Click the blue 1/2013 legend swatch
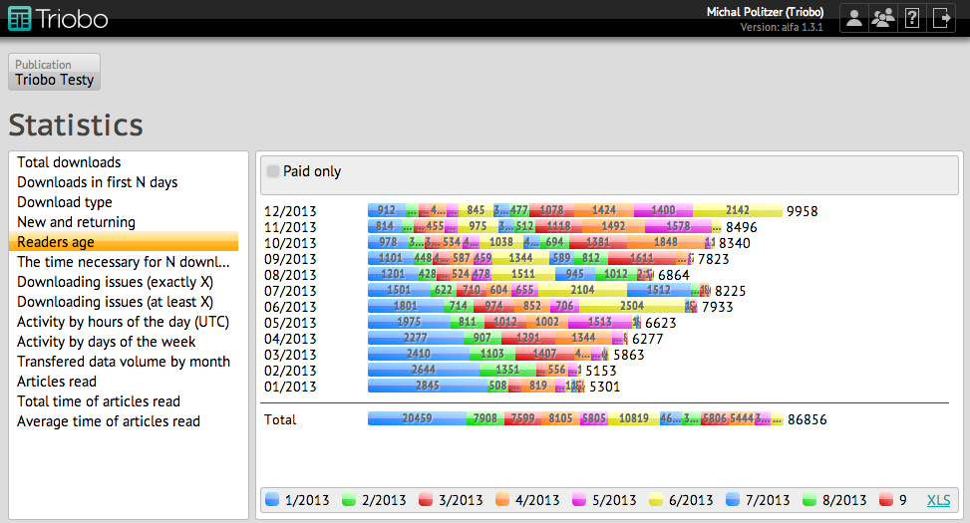The width and height of the screenshot is (970, 523). 272,500
